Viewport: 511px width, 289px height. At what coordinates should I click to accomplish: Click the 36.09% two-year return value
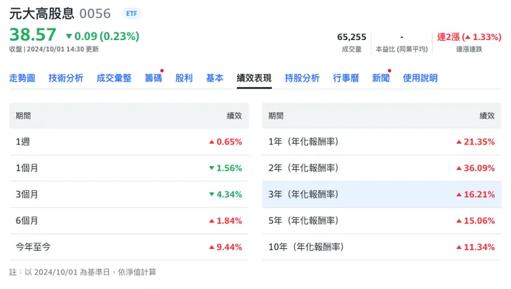click(x=476, y=168)
